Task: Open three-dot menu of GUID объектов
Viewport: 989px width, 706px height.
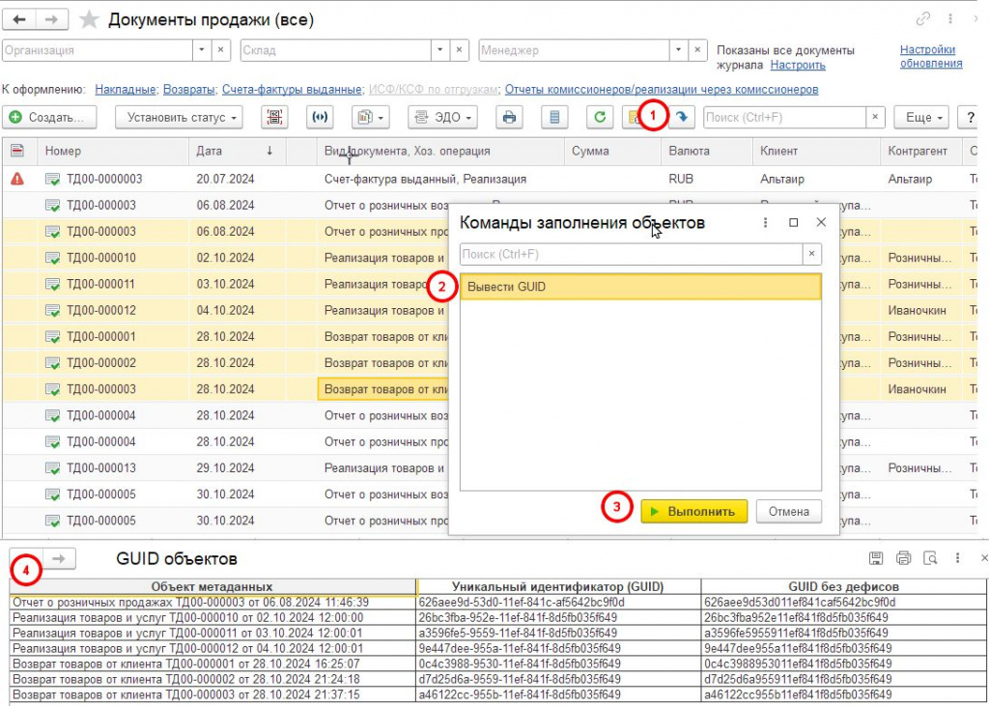Action: click(957, 557)
